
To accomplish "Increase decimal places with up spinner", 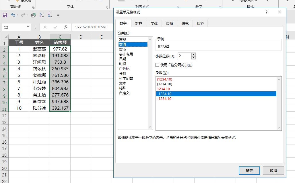I will pos(194,55).
